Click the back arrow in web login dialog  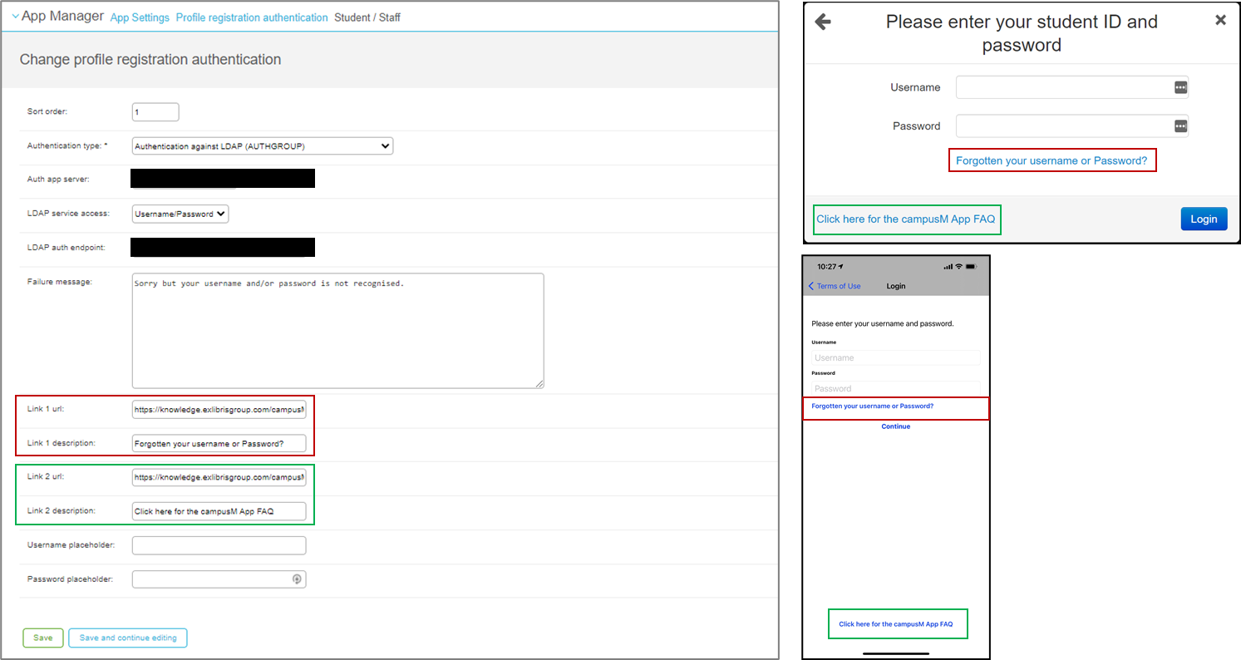pyautogui.click(x=823, y=22)
